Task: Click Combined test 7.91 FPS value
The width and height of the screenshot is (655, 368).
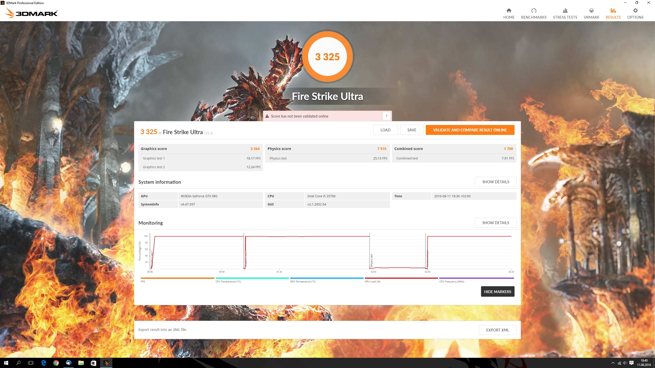Action: pyautogui.click(x=508, y=158)
